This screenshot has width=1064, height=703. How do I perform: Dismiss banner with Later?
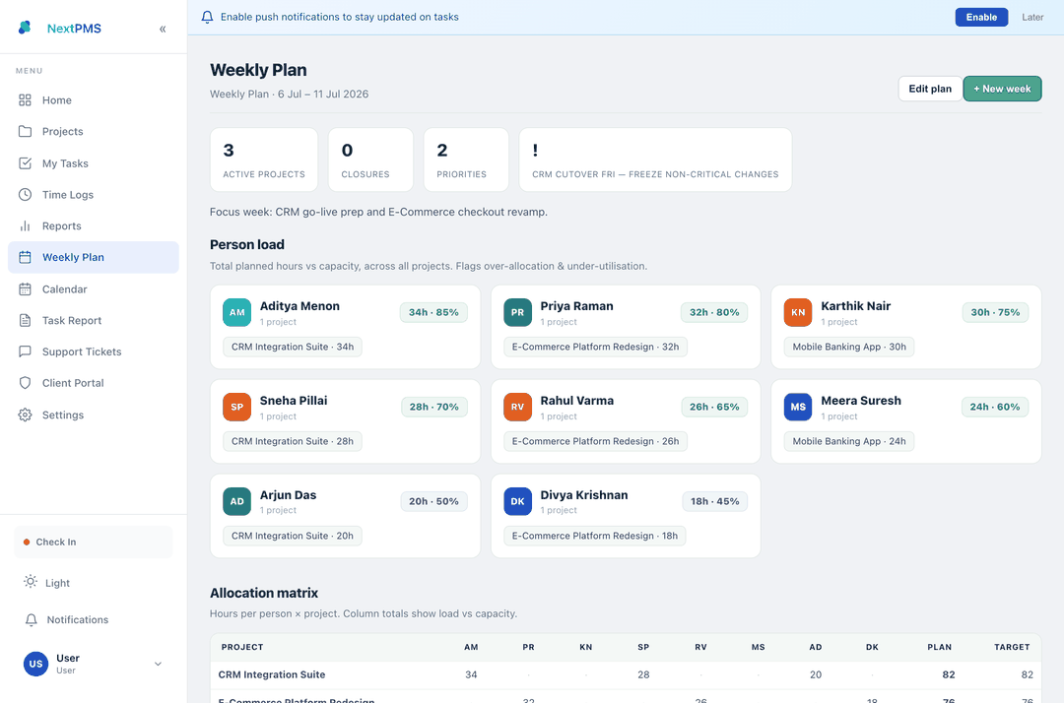(x=1032, y=17)
